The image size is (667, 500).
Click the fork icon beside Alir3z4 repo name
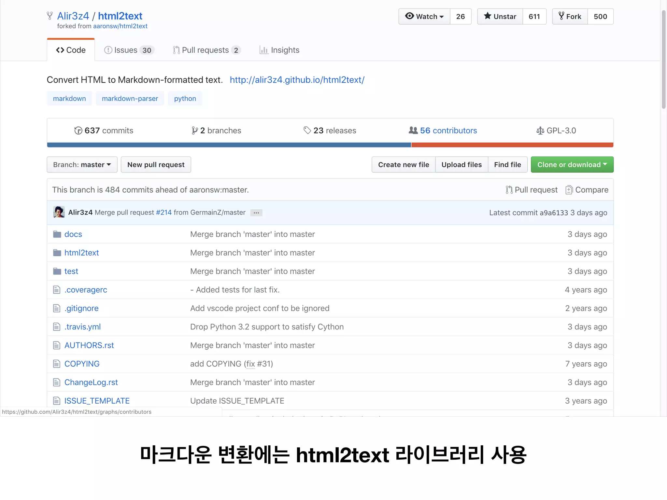pos(50,16)
